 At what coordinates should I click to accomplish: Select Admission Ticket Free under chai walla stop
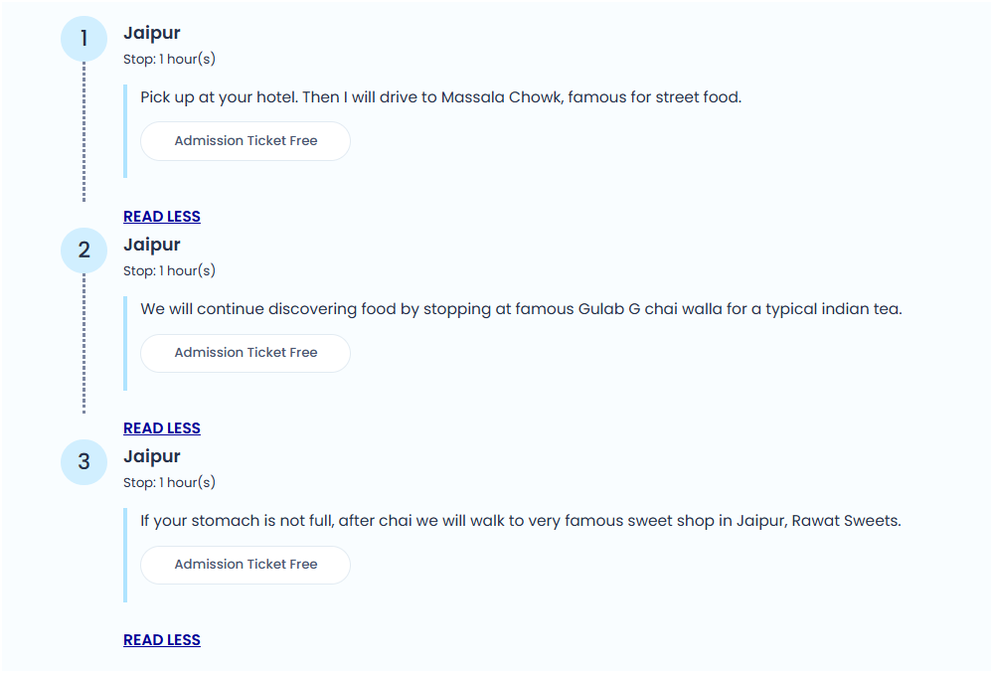[x=246, y=353]
